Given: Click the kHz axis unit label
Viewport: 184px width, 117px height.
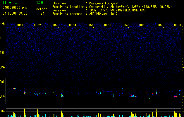Looking at the screenshot, I should tap(3, 24).
